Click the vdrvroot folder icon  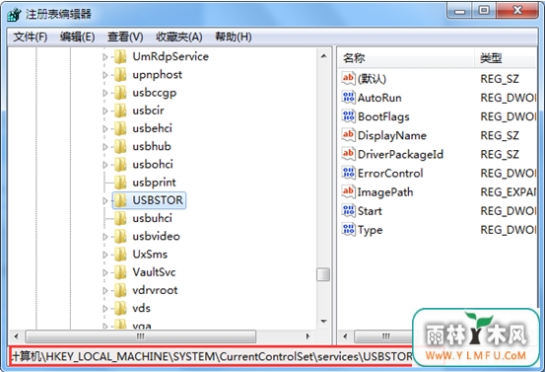point(120,290)
